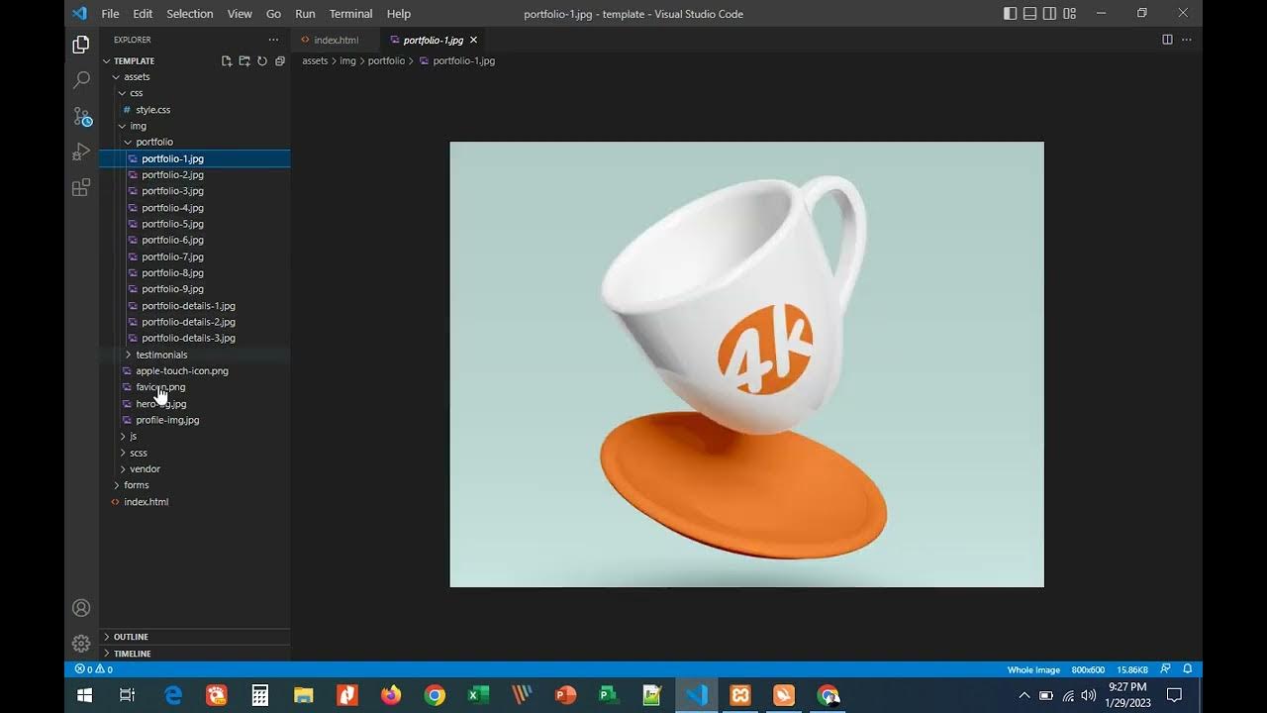Open the editor more actions menu

point(1187,40)
